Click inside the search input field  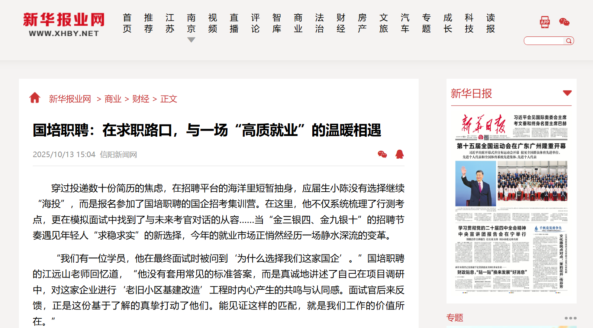point(545,41)
